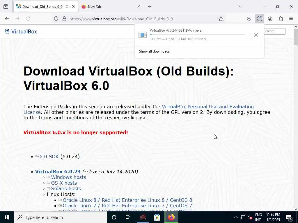Open Save to Pocket icon

pyautogui.click(x=249, y=19)
